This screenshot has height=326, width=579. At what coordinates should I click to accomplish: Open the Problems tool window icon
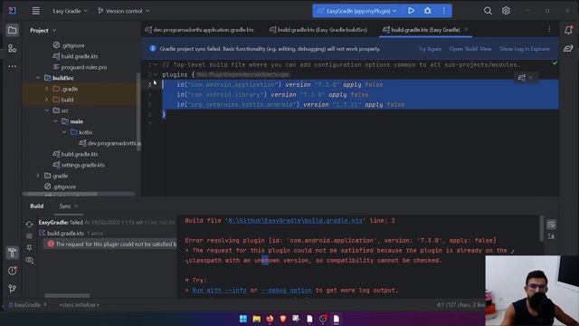[x=12, y=271]
